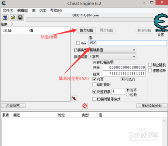
Task: Click the 000011FC-DNF.exe process label
Action: pos(86,15)
